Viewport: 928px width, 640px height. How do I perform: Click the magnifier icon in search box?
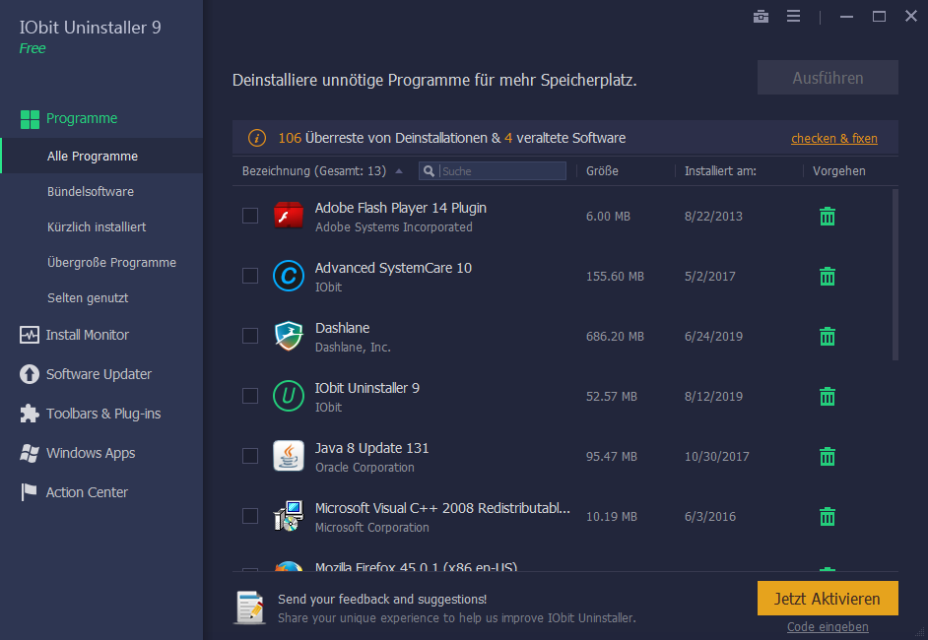click(430, 171)
